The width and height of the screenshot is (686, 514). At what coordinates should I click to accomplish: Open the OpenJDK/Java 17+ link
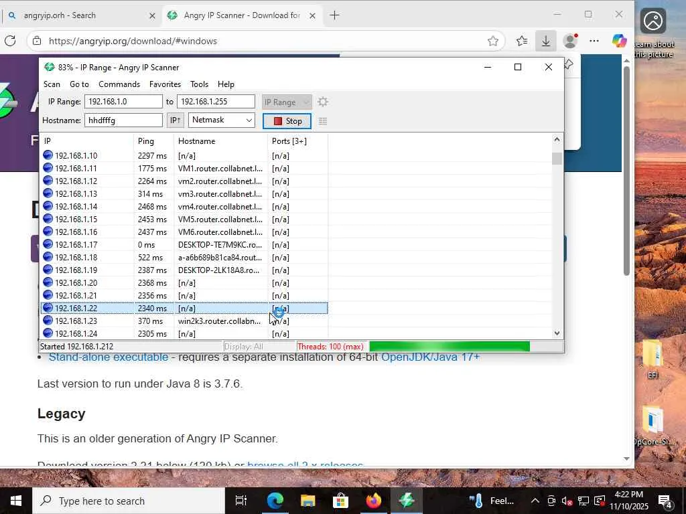pyautogui.click(x=430, y=357)
